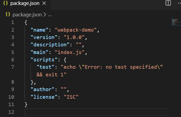Click the wrapped "&& exit 1" text
This screenshot has width=181, height=117.
pyautogui.click(x=51, y=75)
